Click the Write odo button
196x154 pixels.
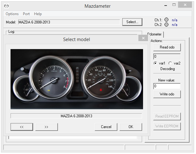click(167, 94)
